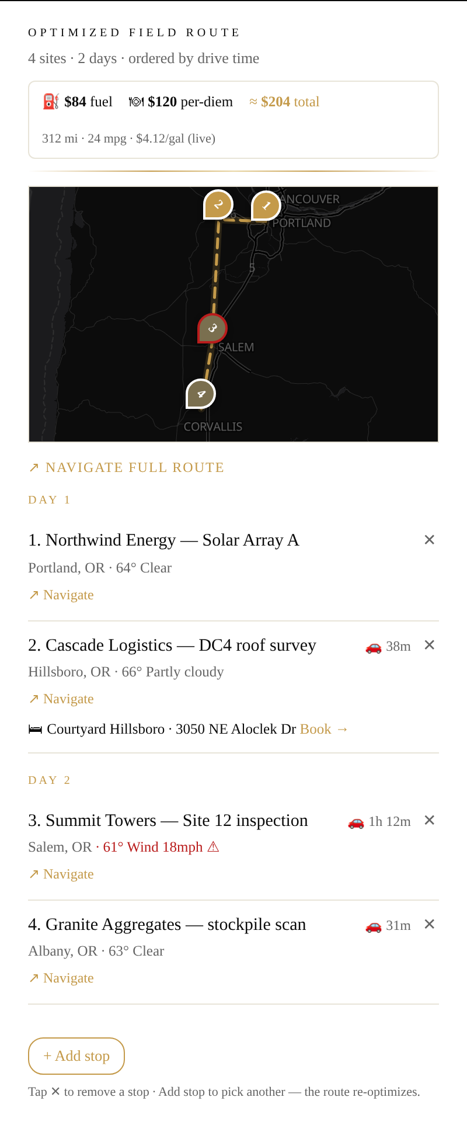Book the Courtyard Hillsboro hotel
467x1125 pixels.
tap(324, 729)
